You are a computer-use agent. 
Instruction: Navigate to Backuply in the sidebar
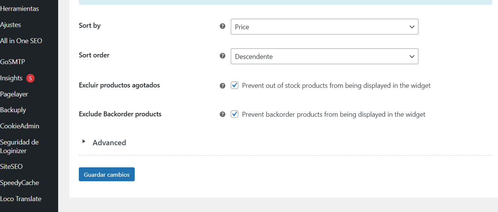(13, 110)
